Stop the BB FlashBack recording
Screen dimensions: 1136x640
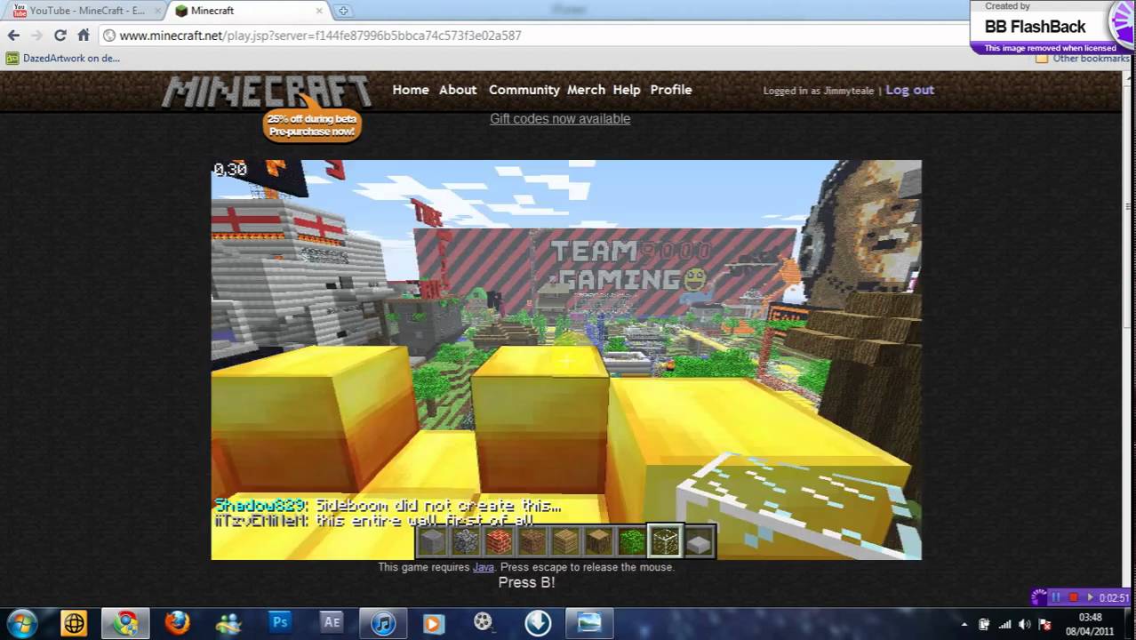point(1073,597)
